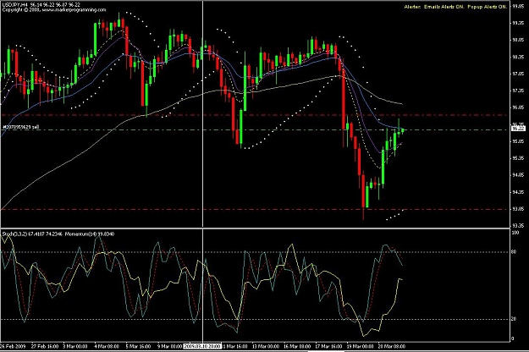This screenshot has width=529, height=352.
Task: Click the marketprogramming.com copyright text
Action: [x=54, y=10]
